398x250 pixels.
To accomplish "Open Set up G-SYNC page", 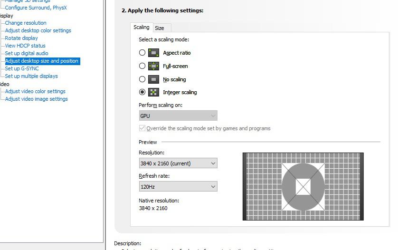I will coord(22,68).
